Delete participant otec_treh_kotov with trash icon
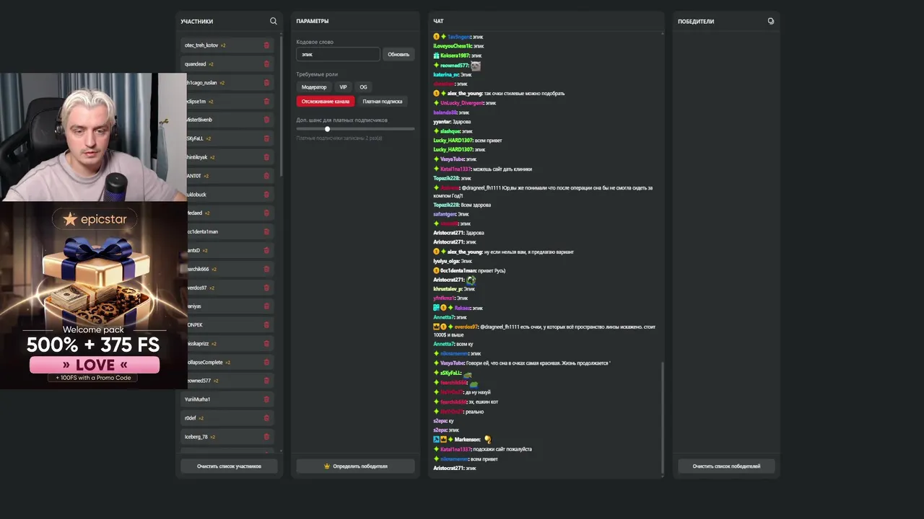Image resolution: width=924 pixels, height=519 pixels. 266,45
